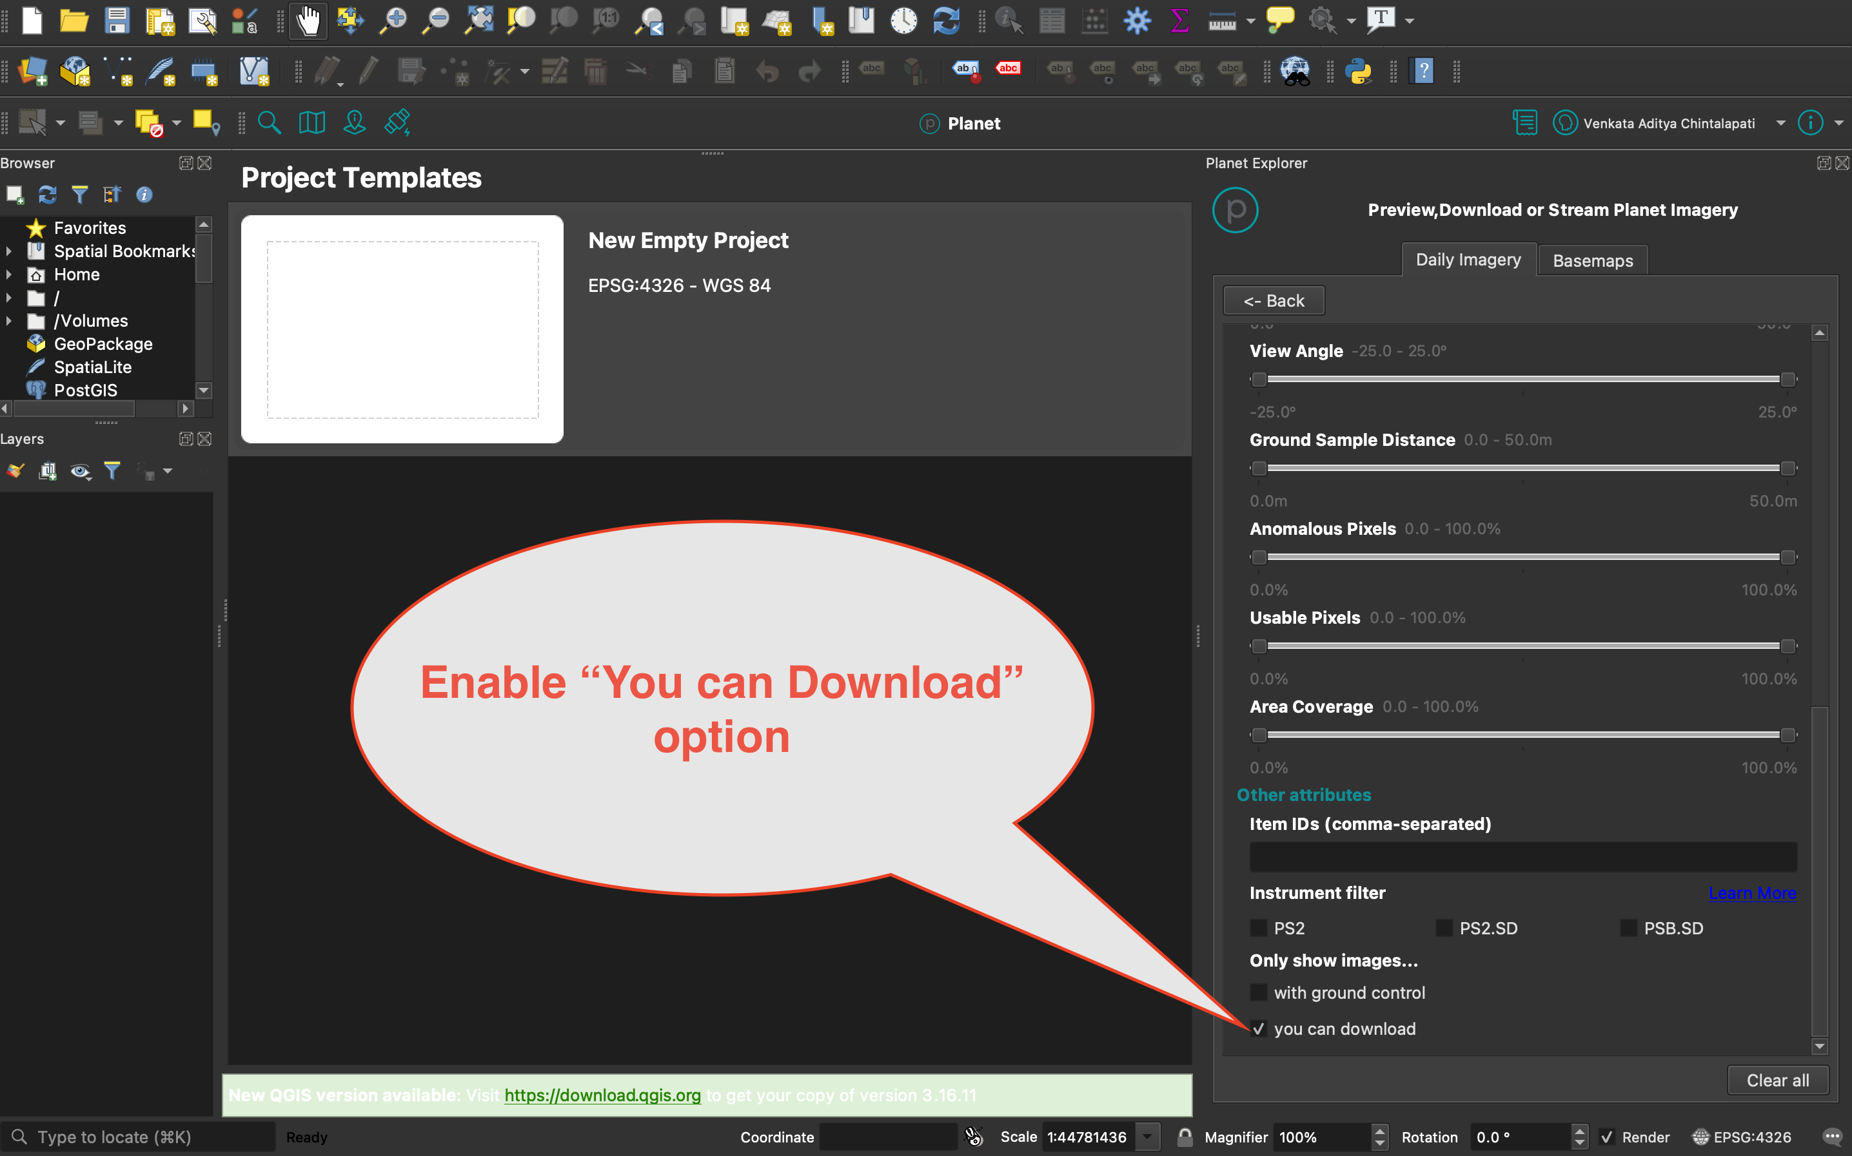Refresh the Browser panel
1852x1156 pixels.
pos(48,195)
